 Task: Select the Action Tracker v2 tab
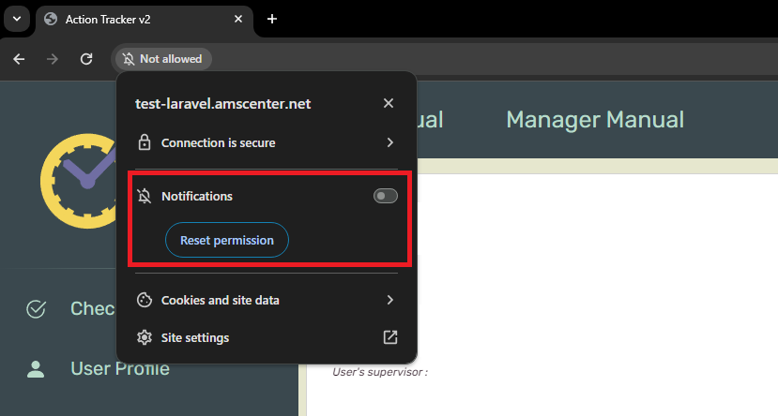tap(141, 19)
